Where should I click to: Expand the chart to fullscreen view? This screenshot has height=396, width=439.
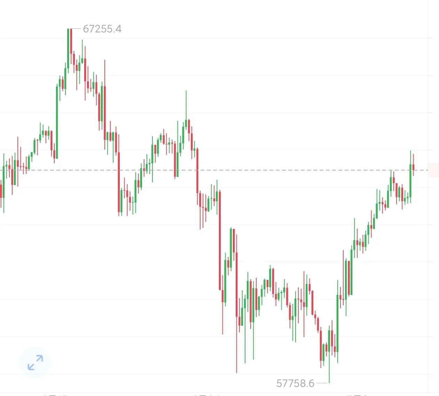tap(35, 363)
